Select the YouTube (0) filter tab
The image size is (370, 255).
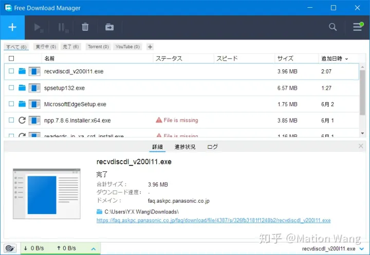point(127,47)
